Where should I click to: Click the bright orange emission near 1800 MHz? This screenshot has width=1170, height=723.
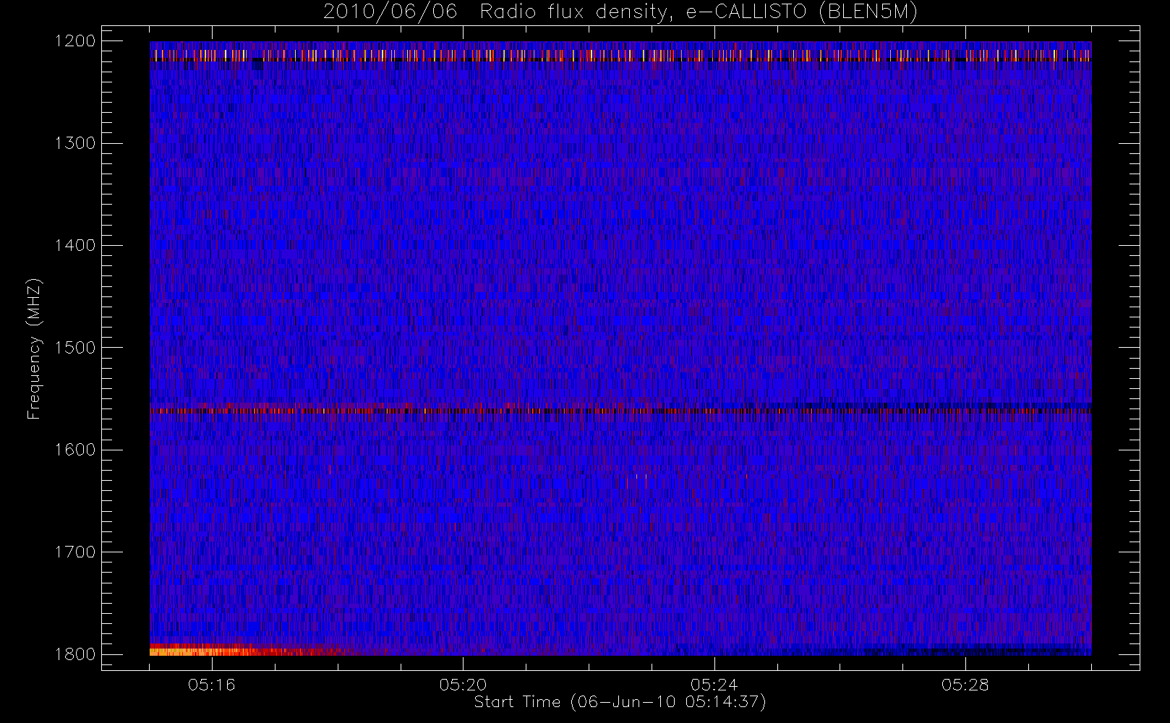coord(217,650)
